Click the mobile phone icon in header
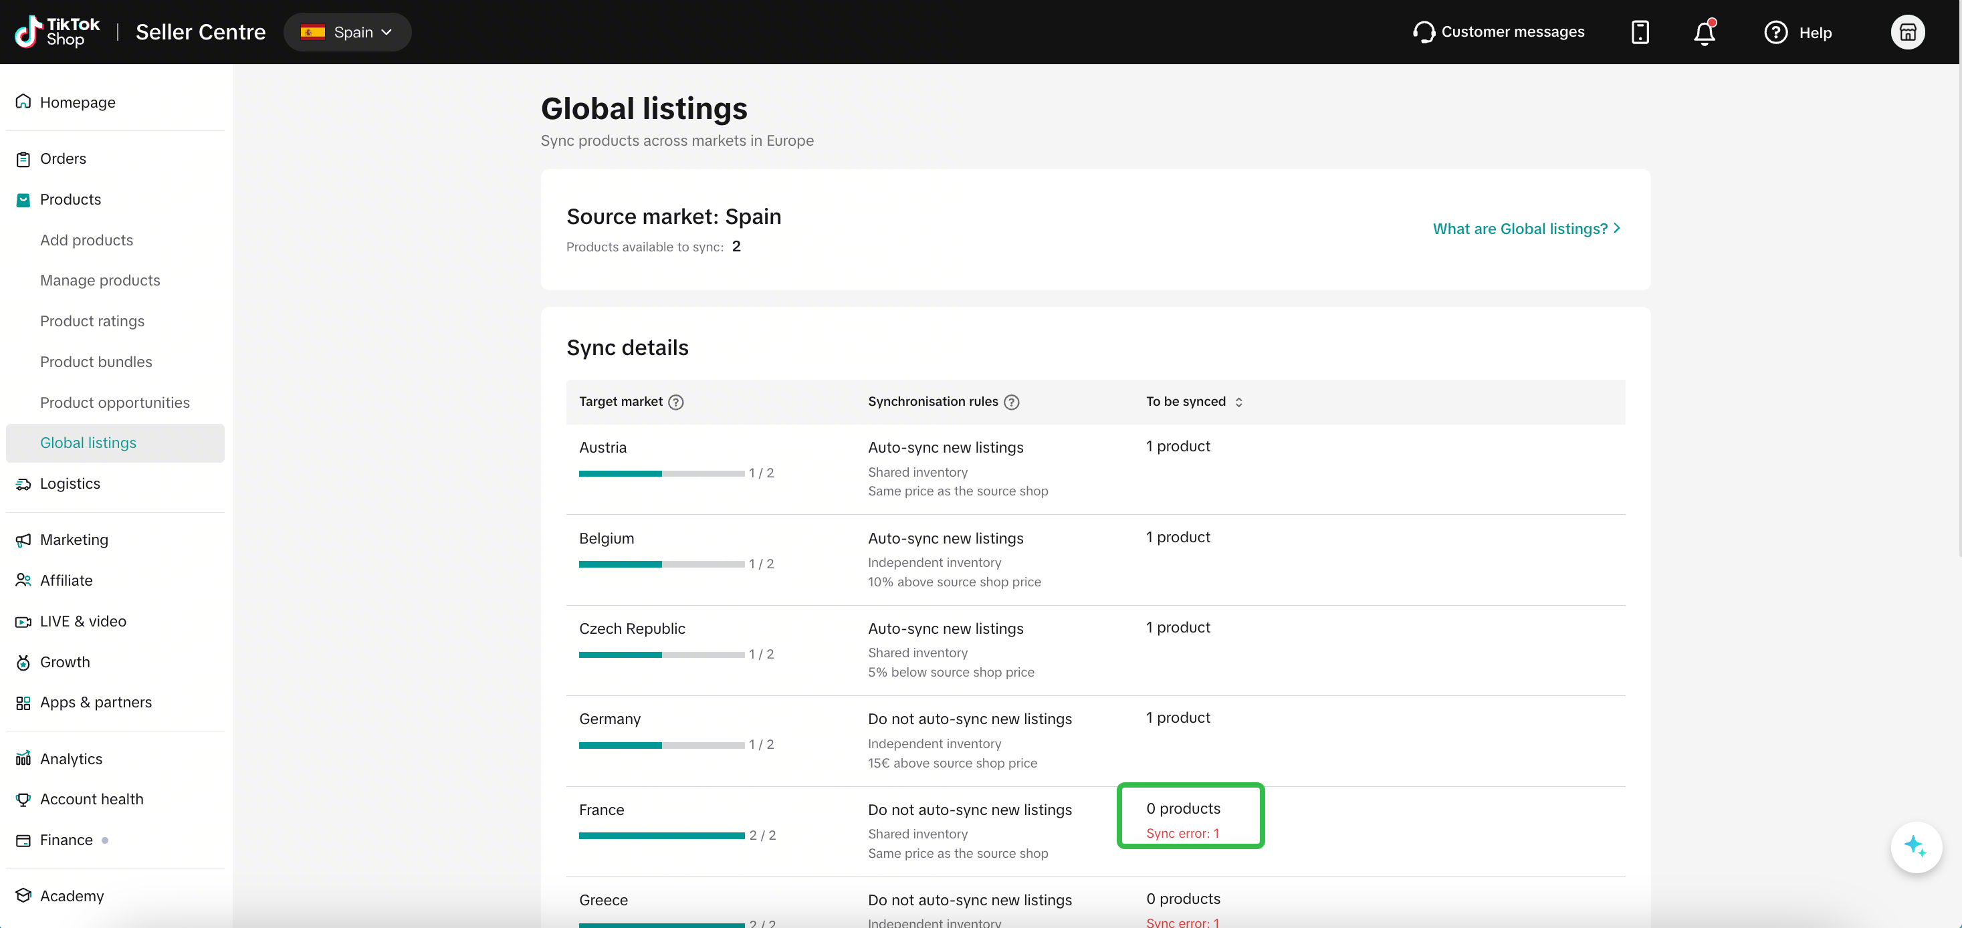This screenshot has height=928, width=1962. click(1640, 32)
